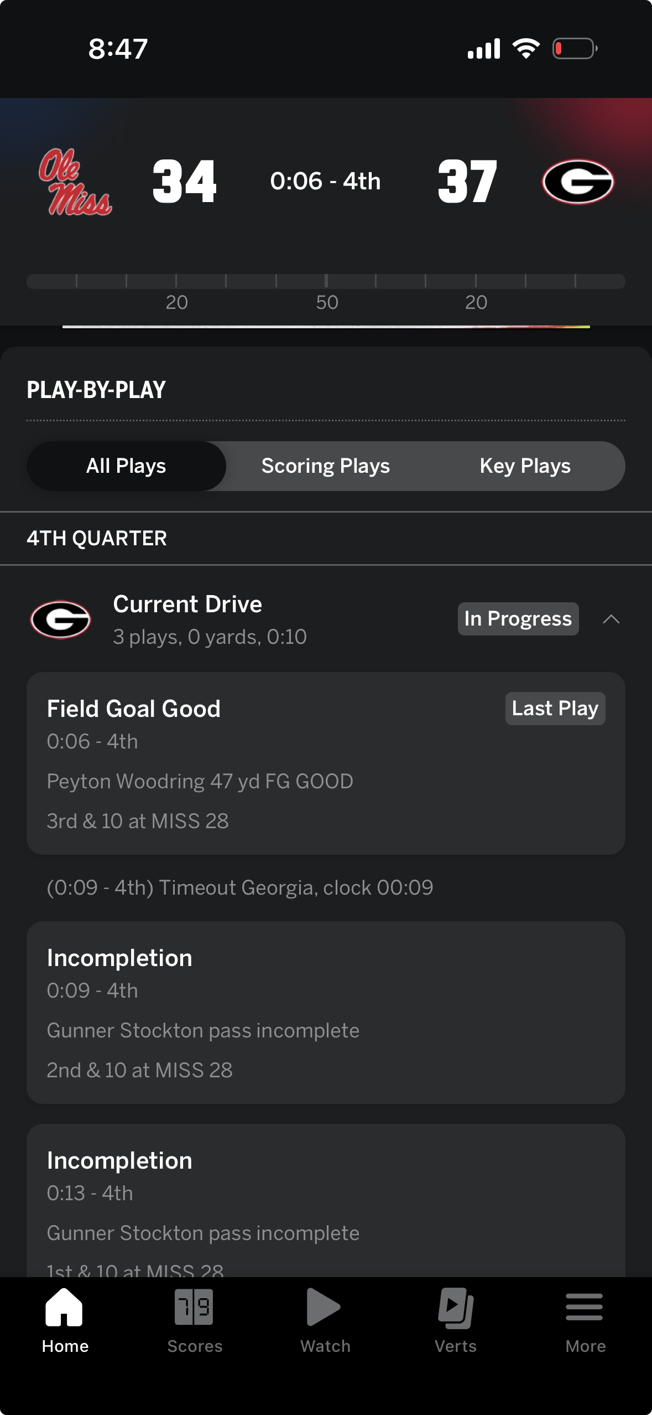The height and width of the screenshot is (1415, 652).
Task: Tap the PLAY-BY-PLAY heading
Action: point(96,390)
